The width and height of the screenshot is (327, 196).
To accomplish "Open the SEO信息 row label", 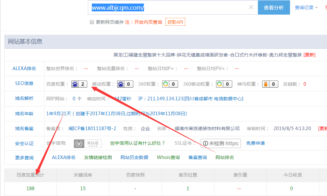I will (24, 83).
